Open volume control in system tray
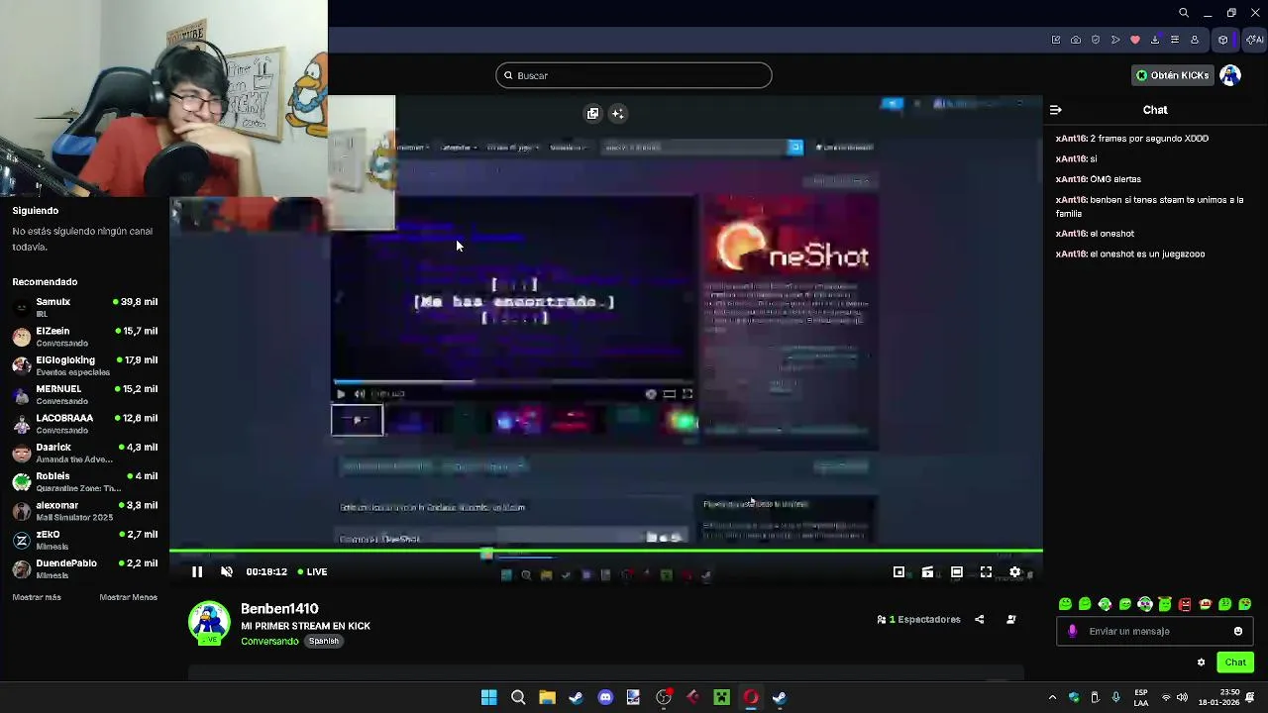Screen dimensions: 1268x713 tap(1181, 697)
